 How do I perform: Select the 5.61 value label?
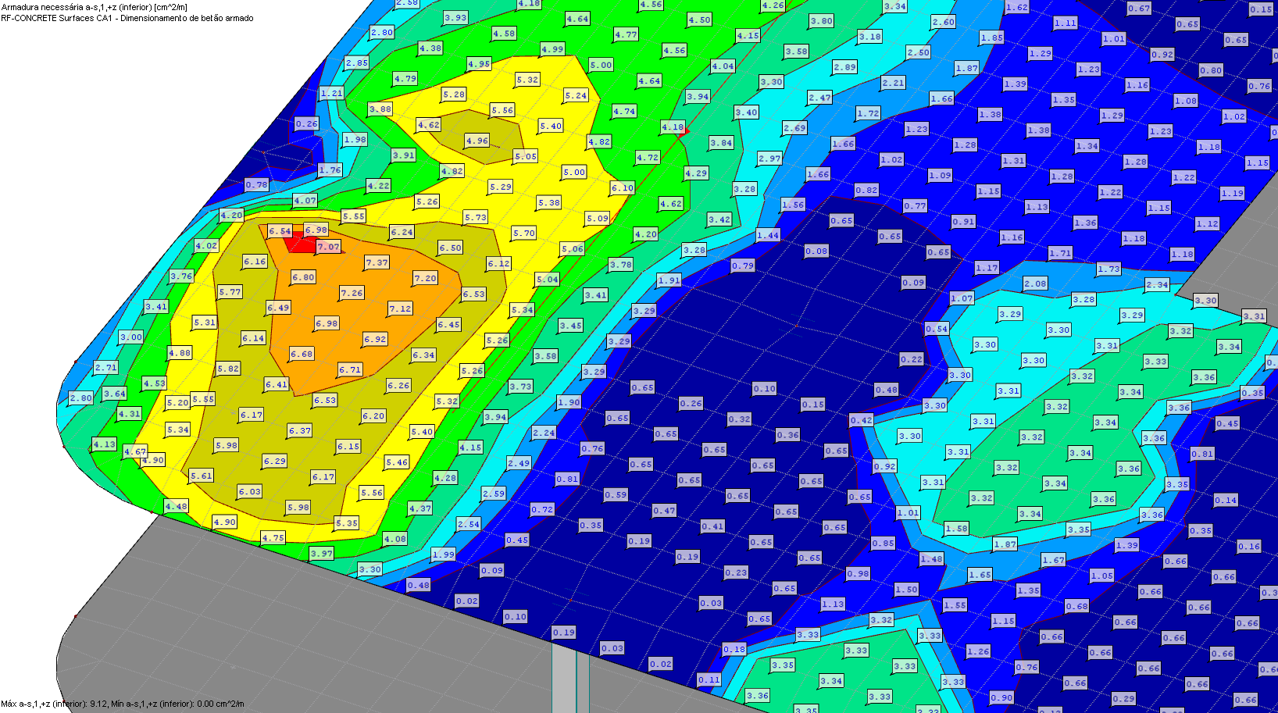202,475
